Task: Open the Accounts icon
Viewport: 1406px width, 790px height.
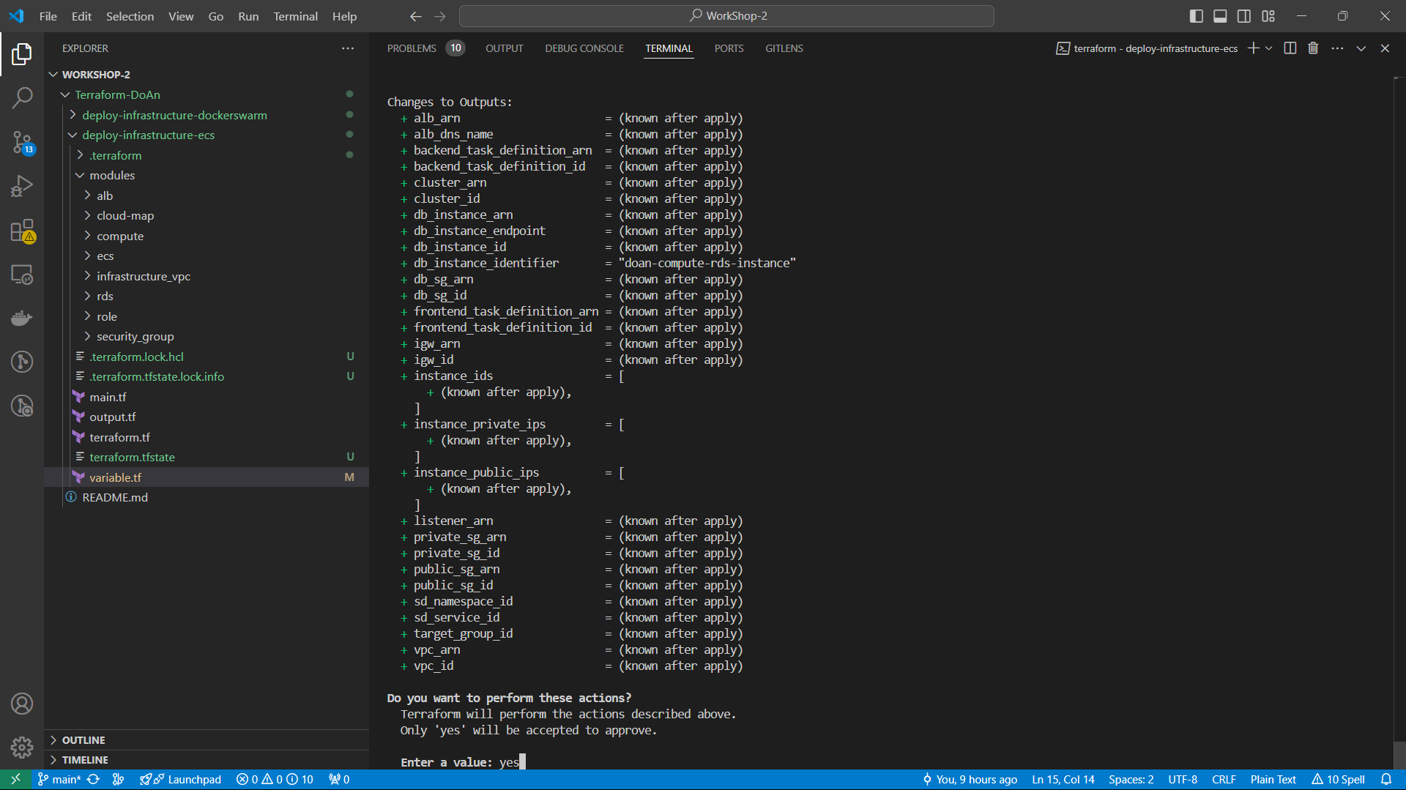Action: pos(22,704)
